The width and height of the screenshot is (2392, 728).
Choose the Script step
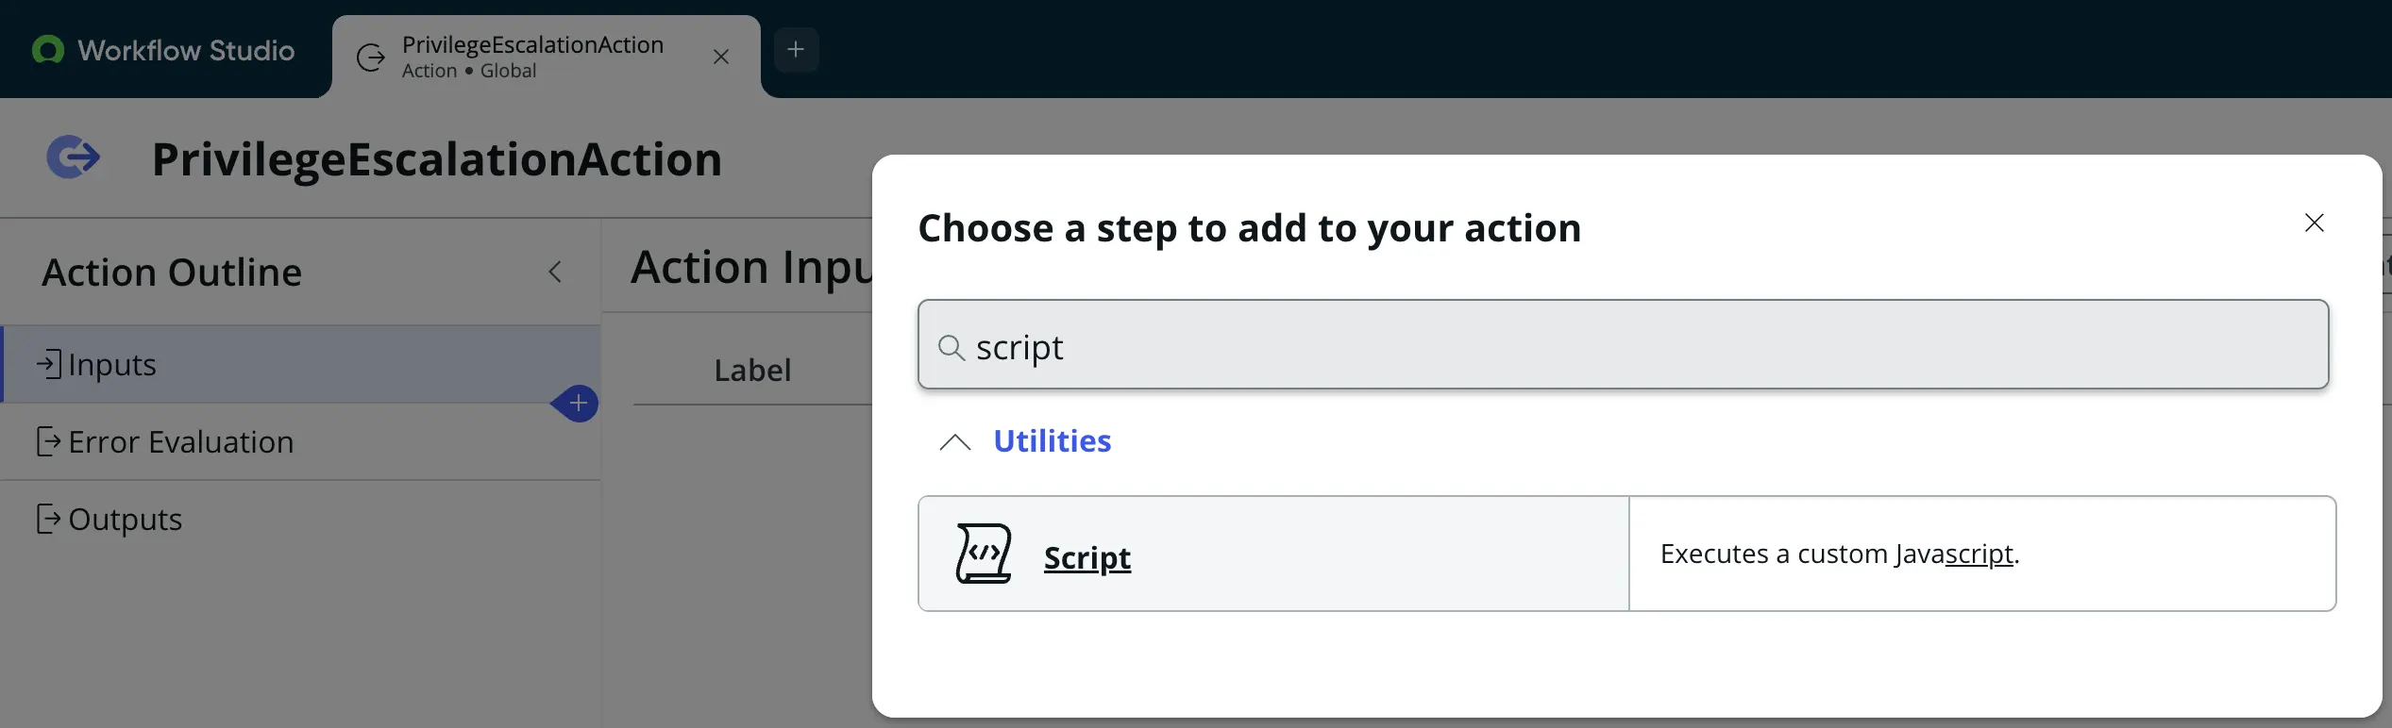coord(1626,554)
